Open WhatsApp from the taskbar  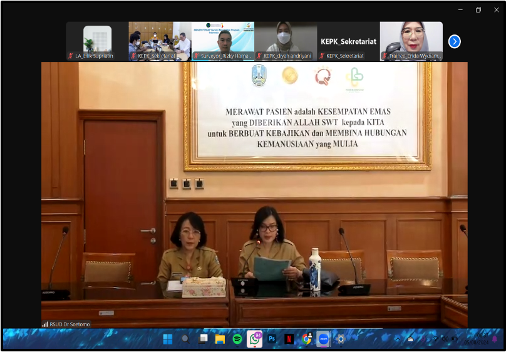click(254, 339)
